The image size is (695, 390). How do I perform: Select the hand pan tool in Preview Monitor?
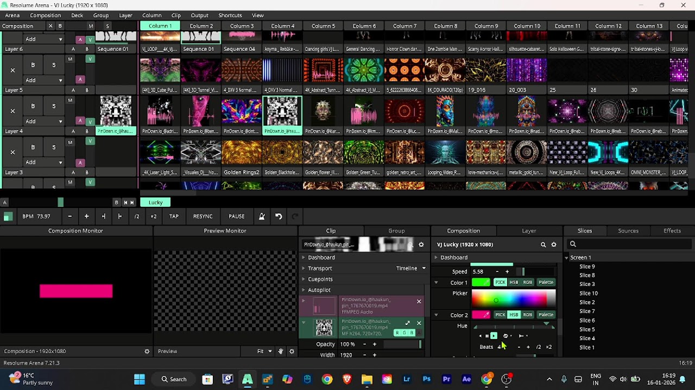coord(281,351)
